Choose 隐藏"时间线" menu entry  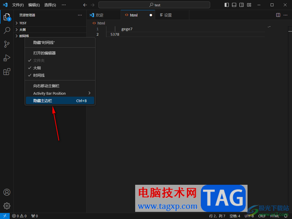[60, 43]
